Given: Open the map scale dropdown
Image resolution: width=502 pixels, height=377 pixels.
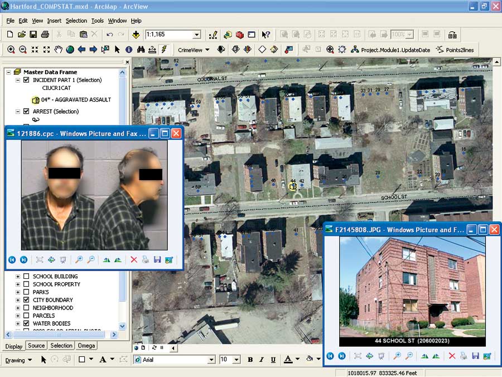Looking at the screenshot, I should tap(196, 35).
